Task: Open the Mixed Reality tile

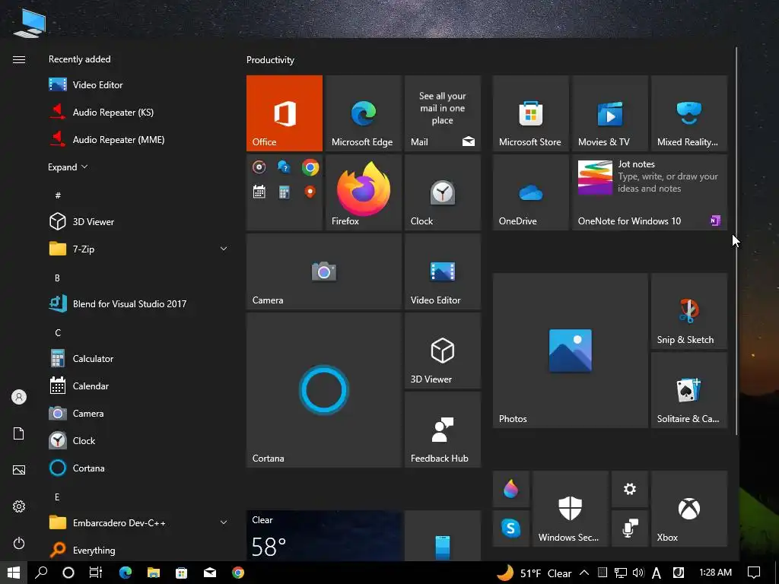Action: click(689, 113)
